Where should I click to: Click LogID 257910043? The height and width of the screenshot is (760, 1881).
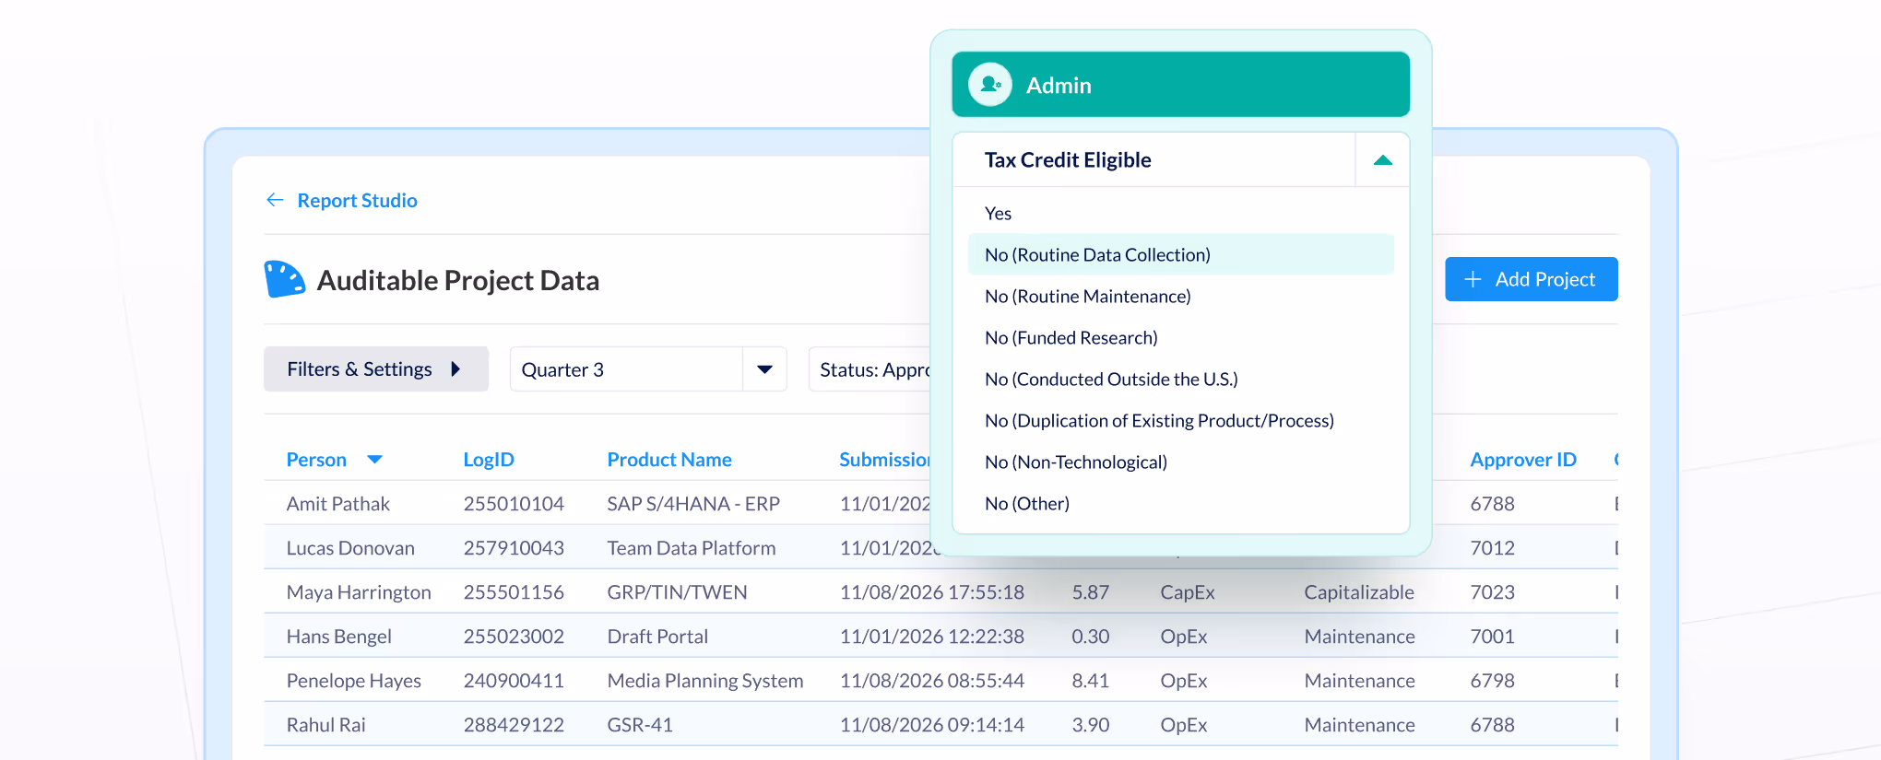click(x=514, y=548)
